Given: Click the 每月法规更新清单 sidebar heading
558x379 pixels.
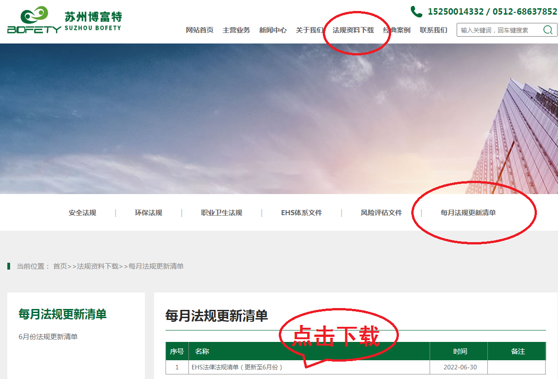Looking at the screenshot, I should coord(62,314).
